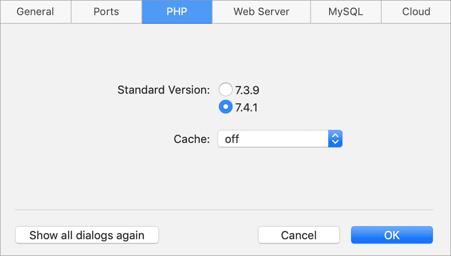
Task: Click Show all dialogs again button
Action: 87,235
